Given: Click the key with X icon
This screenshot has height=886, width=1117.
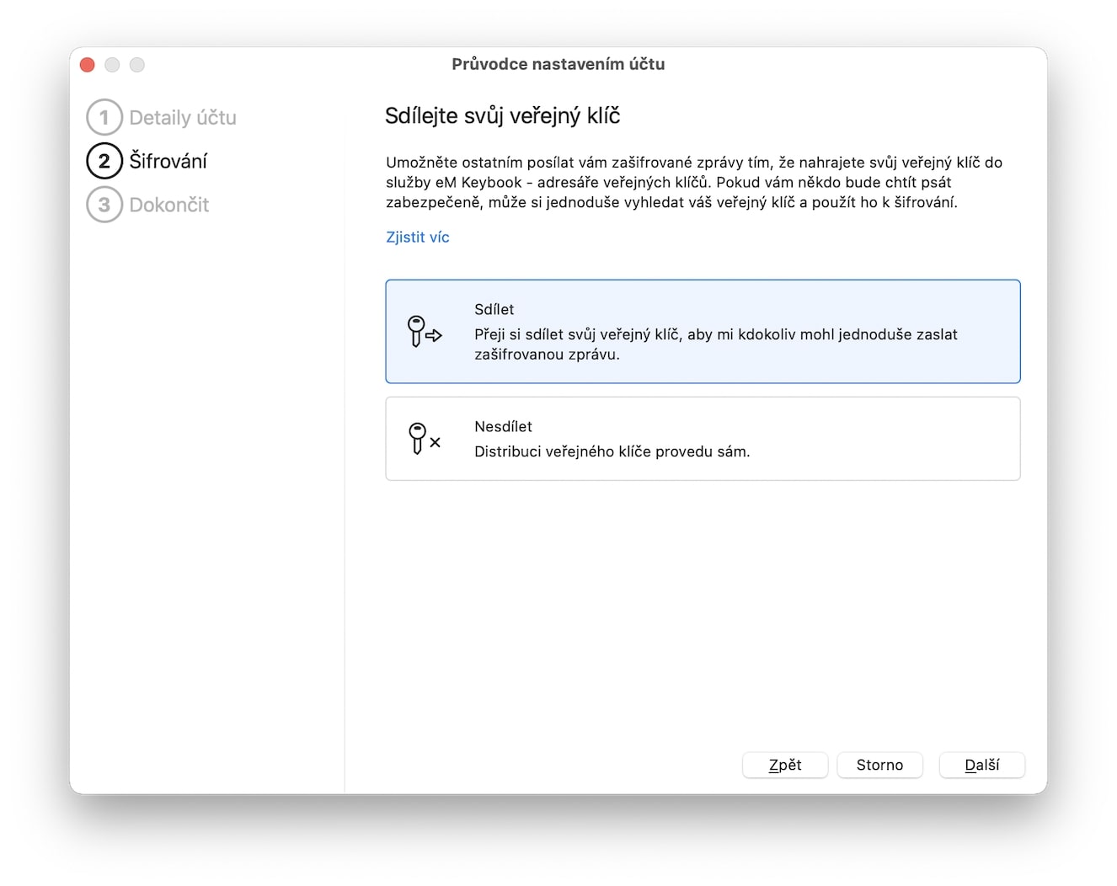Looking at the screenshot, I should tap(424, 439).
